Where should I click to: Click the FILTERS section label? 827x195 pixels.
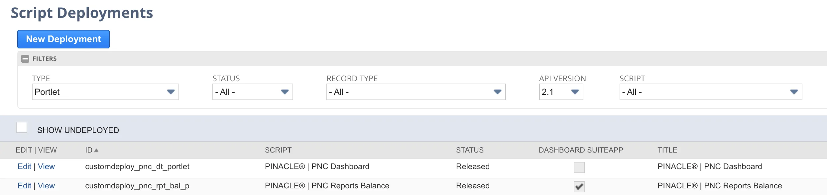45,59
